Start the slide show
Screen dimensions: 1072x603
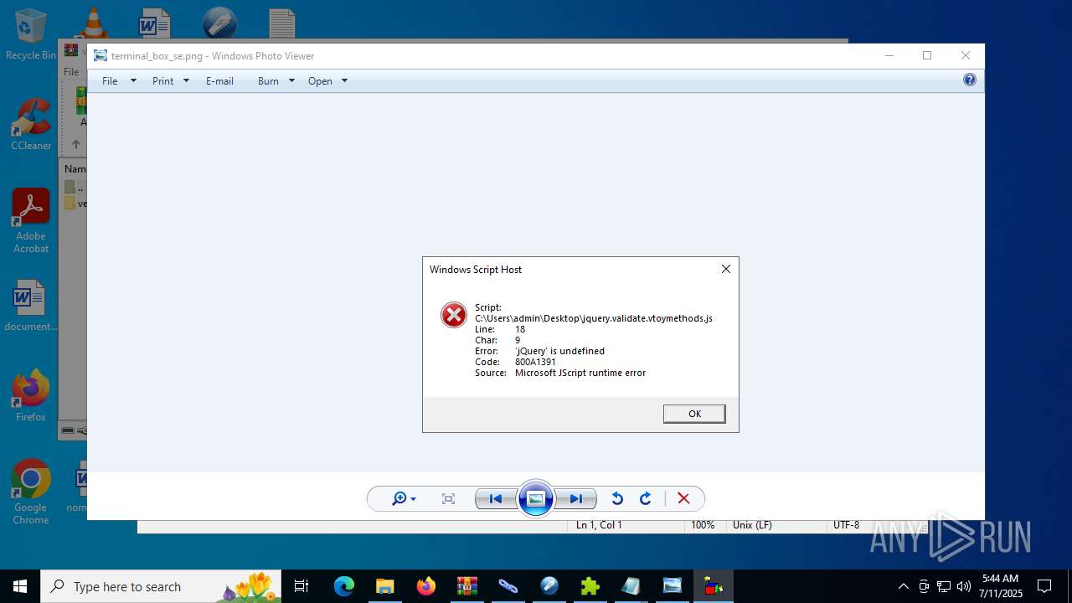tap(536, 499)
